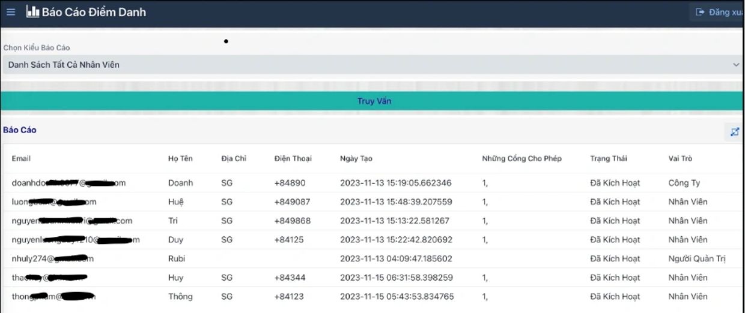
Task: Click the Vai Trò column header
Action: (x=680, y=158)
